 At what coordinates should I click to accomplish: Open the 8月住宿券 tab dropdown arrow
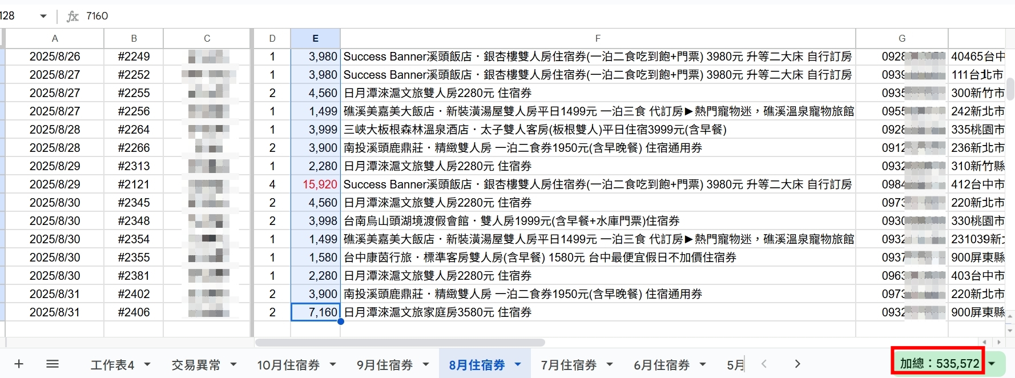point(518,364)
